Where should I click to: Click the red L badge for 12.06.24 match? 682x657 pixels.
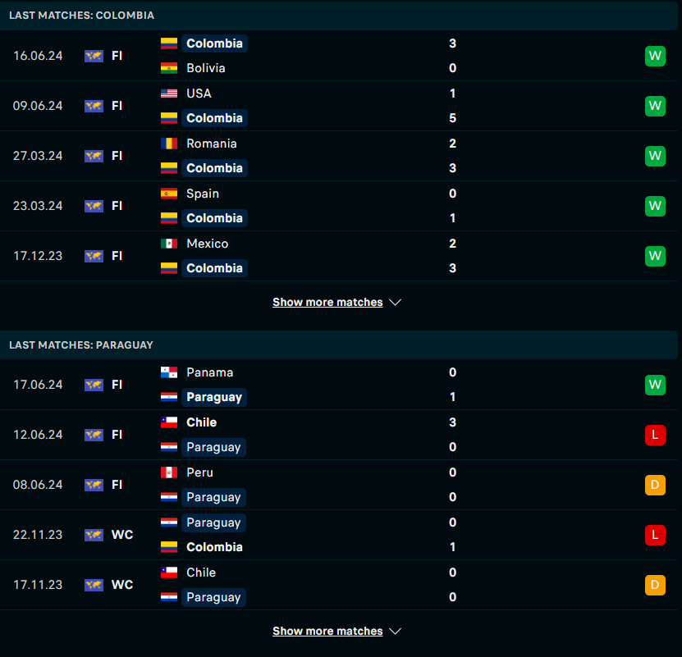(x=655, y=435)
